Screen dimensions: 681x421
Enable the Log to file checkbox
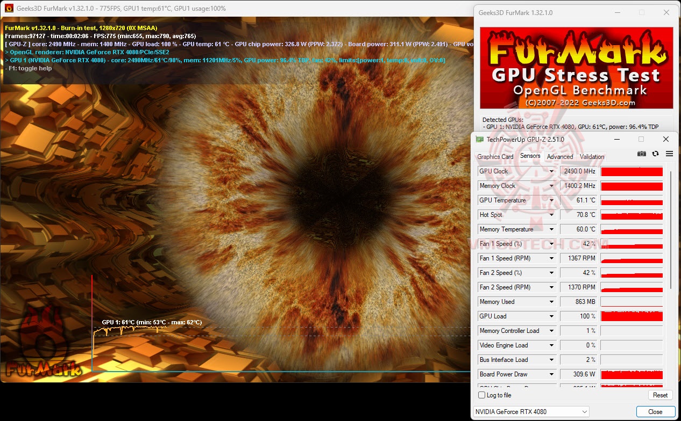pyautogui.click(x=482, y=395)
